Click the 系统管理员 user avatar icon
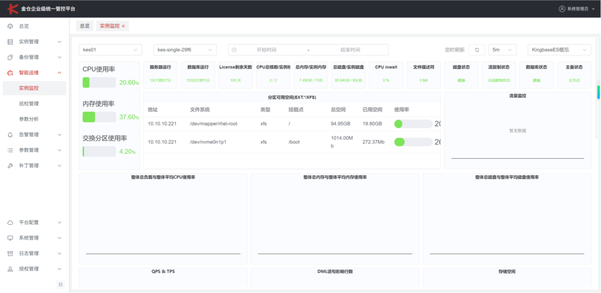Image resolution: width=601 pixels, height=293 pixels. 562,9
